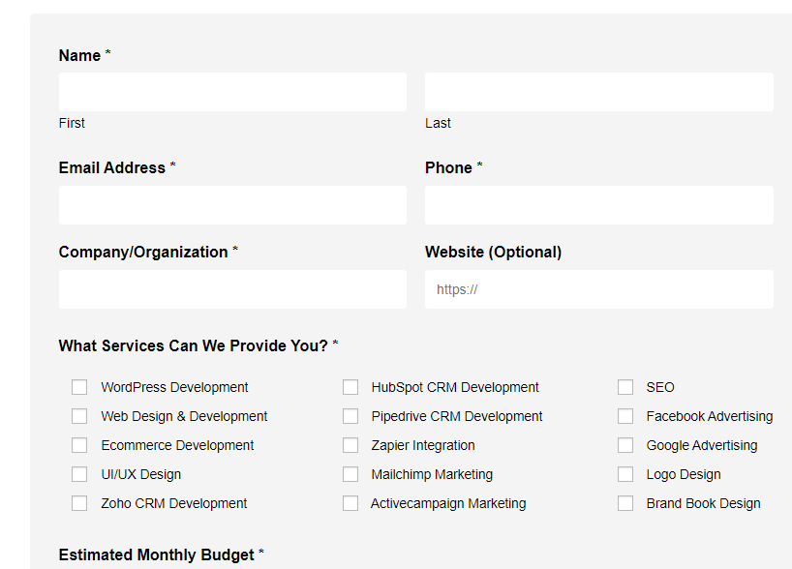Enable Facebook Advertising option

(x=625, y=416)
